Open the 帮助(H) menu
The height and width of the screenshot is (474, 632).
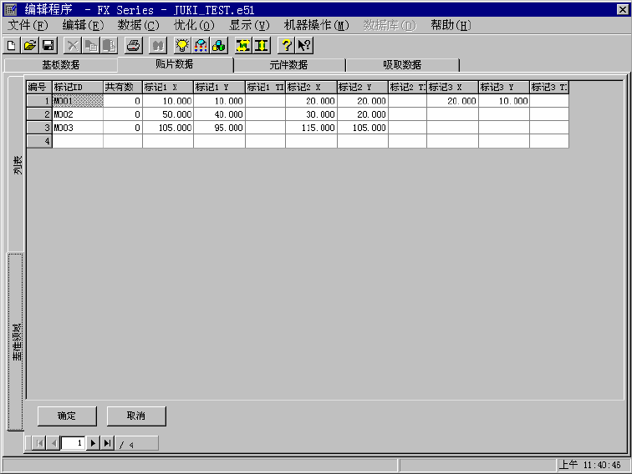451,25
